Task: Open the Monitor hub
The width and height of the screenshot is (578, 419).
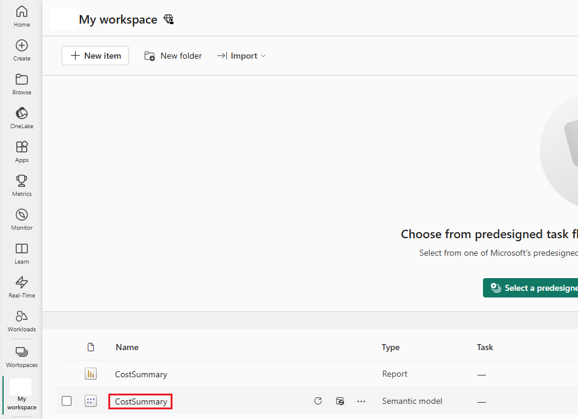Action: click(22, 220)
